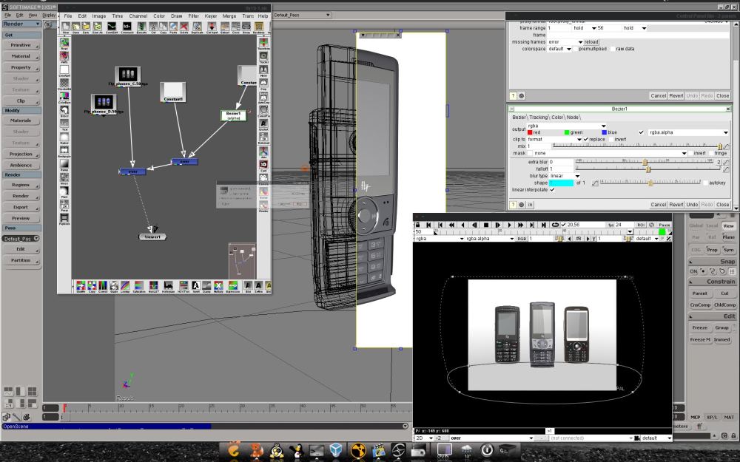Click the Freeze button in Edit section

[700, 327]
